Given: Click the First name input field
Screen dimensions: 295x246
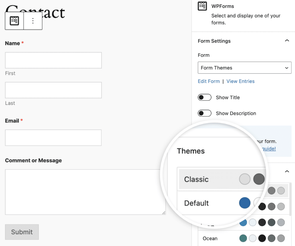Looking at the screenshot, I should pos(53,60).
